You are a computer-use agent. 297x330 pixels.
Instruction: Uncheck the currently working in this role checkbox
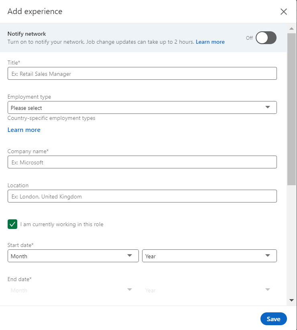point(12,224)
